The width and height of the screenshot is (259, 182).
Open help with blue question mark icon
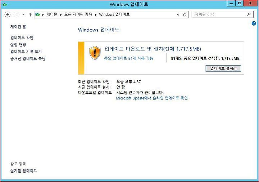pos(254,23)
